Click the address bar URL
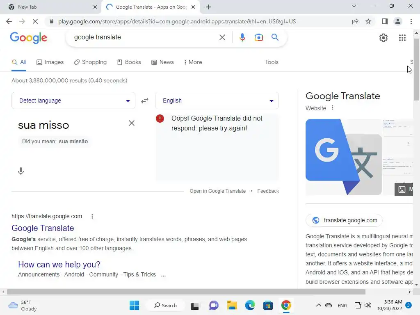Viewport: 420px width, 315px height. [177, 21]
